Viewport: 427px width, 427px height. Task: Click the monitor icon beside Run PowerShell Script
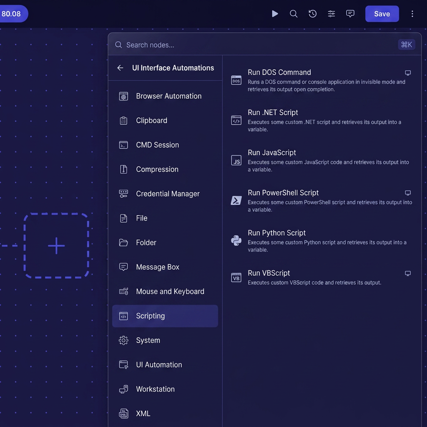click(408, 193)
